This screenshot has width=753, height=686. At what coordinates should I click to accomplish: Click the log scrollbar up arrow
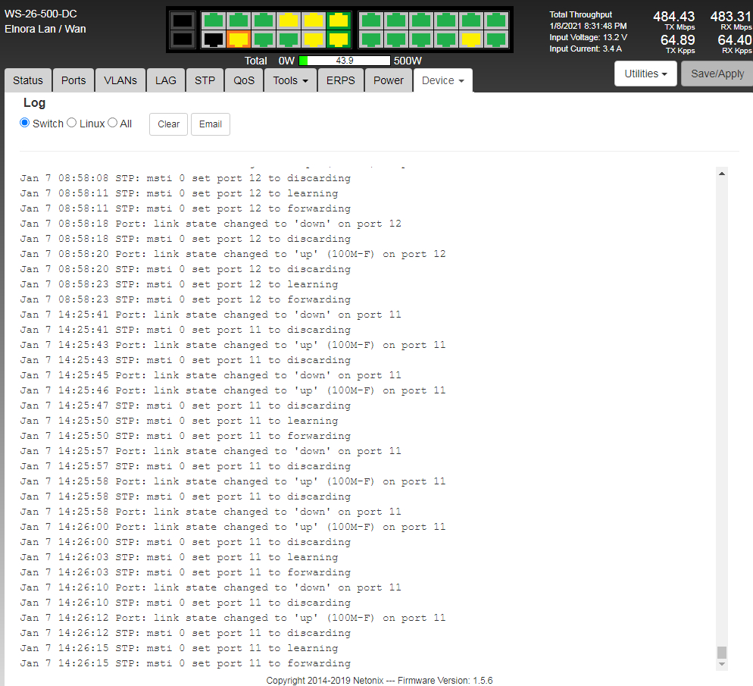pyautogui.click(x=721, y=174)
